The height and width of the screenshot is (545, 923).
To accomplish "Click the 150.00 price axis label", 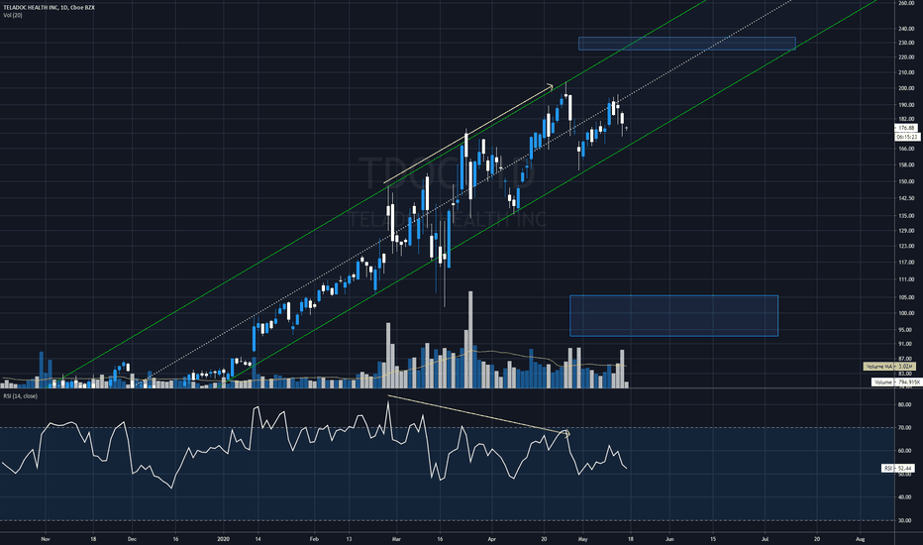I will [x=906, y=182].
